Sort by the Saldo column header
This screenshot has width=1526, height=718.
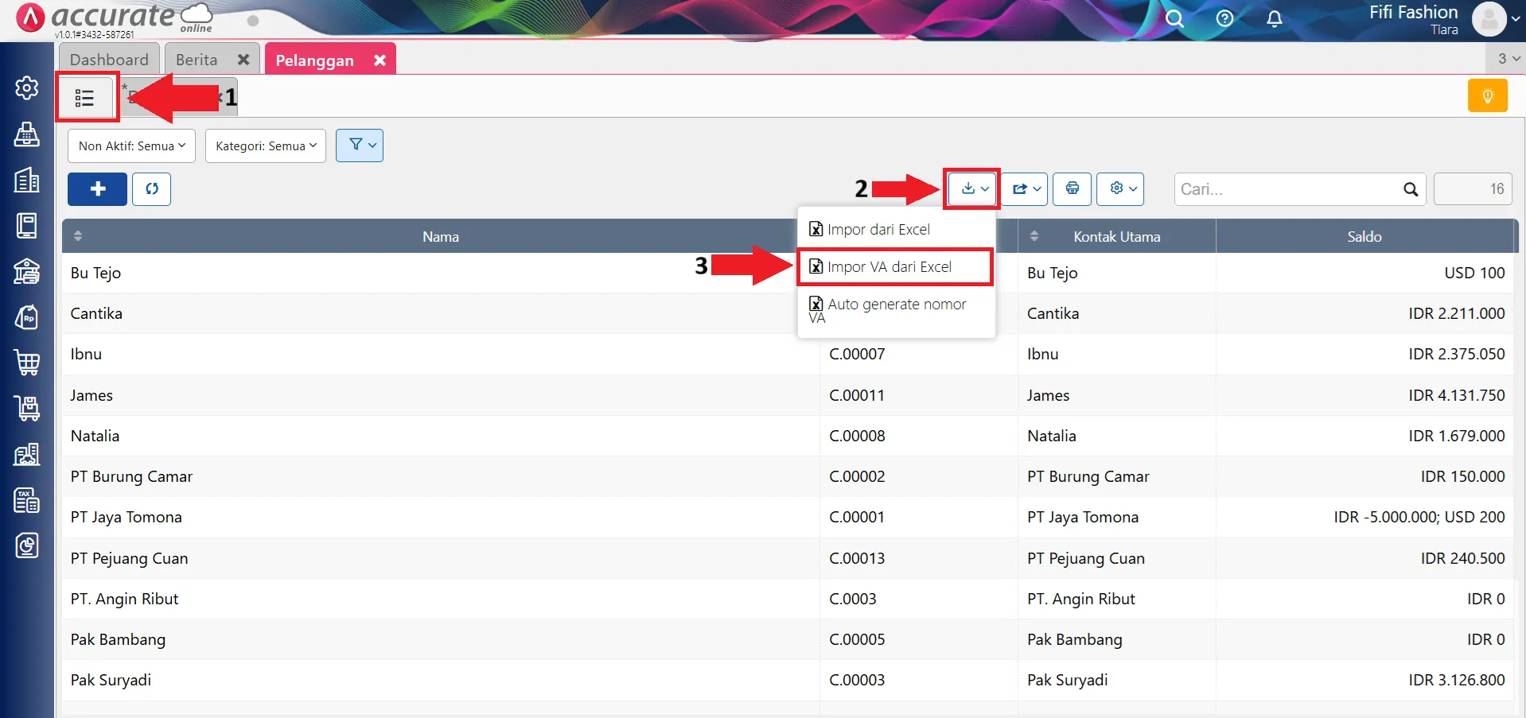[x=1364, y=237]
